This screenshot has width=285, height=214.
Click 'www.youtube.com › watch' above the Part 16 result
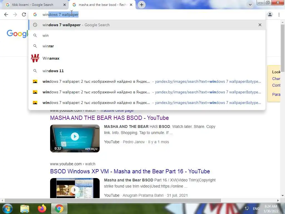(73, 164)
